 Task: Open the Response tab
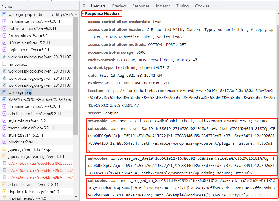pyautogui.click(x=141, y=6)
